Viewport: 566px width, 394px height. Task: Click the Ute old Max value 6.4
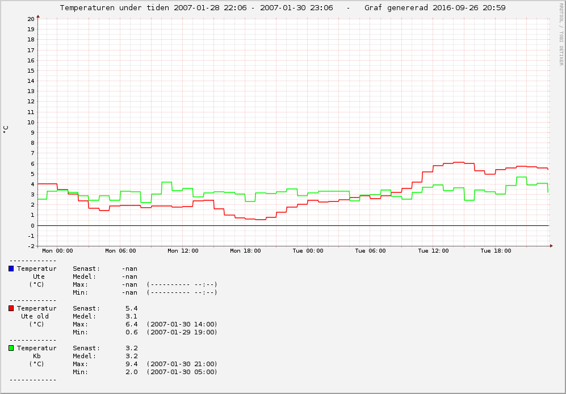pyautogui.click(x=131, y=324)
